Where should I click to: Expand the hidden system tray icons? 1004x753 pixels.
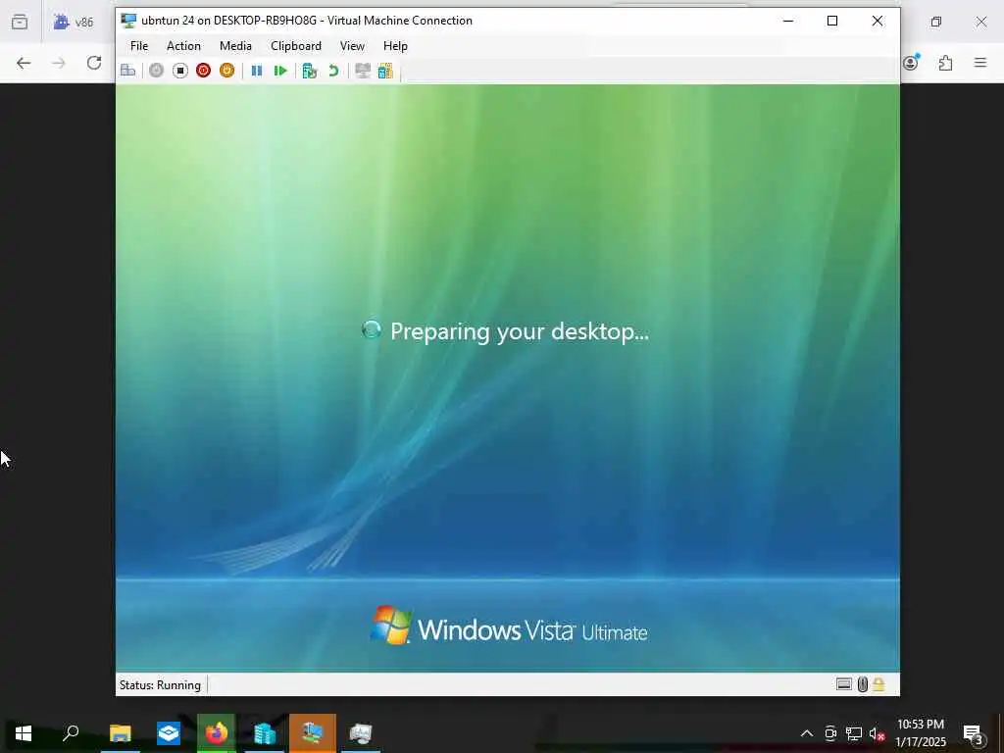(x=807, y=733)
